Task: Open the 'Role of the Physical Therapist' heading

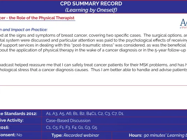Action: pyautogui.click(x=37, y=18)
